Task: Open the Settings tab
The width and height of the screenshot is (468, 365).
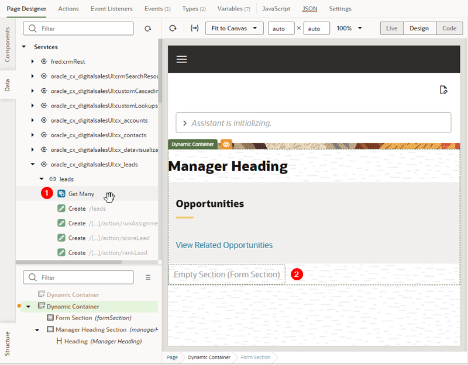Action: 340,9
